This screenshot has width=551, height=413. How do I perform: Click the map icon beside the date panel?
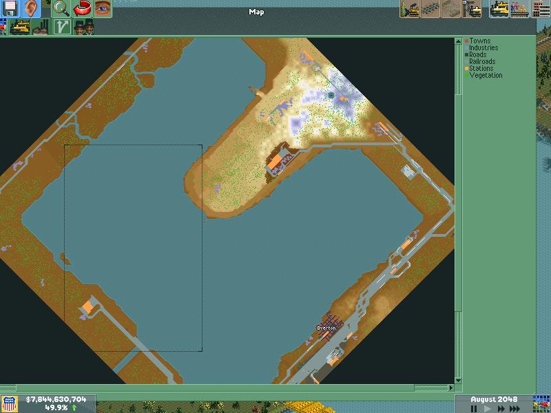tap(541, 404)
